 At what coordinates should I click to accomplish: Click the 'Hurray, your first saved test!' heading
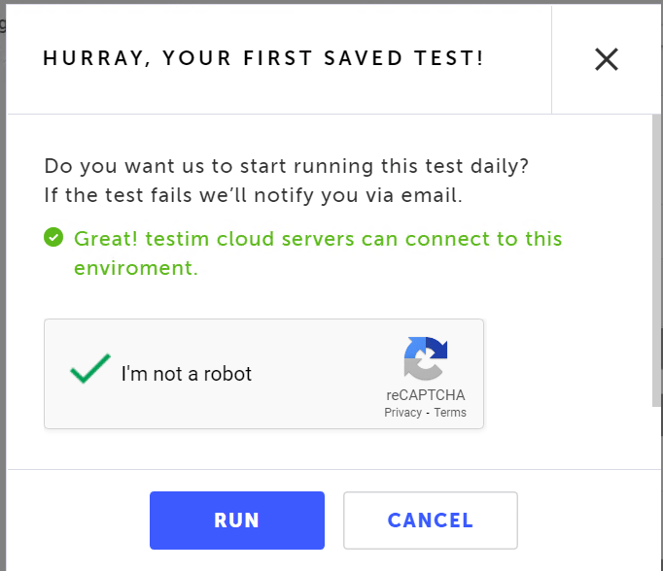point(263,58)
